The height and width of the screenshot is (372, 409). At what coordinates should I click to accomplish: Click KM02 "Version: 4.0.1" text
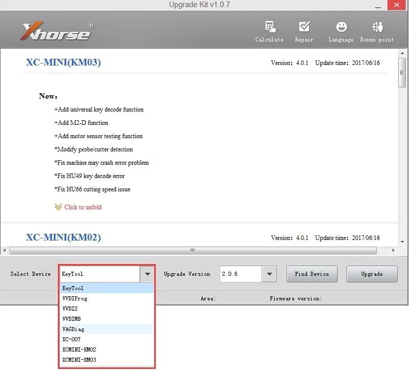pos(290,238)
